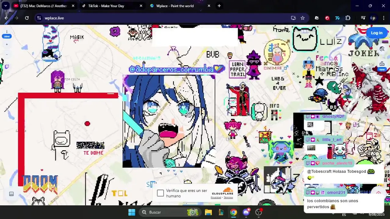The width and height of the screenshot is (390, 219).
Task: Open the Twitch icon on left sidebar
Action: [7, 67]
